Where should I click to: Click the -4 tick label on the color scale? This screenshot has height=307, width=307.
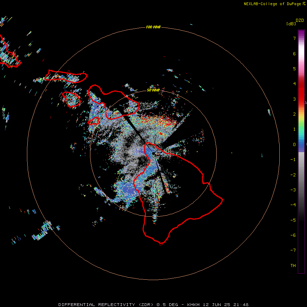pyautogui.click(x=293, y=205)
